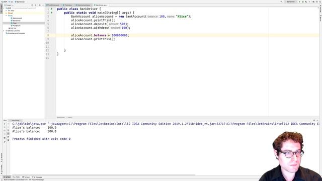Click BankDriver breadcrumb in navigation bar
The image size is (322, 181).
pyautogui.click(x=20, y=2)
